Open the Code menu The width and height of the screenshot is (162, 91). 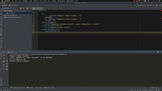coord(30,1)
